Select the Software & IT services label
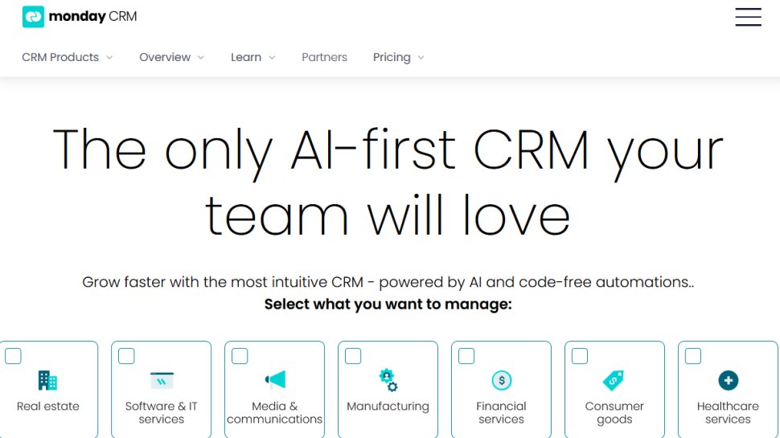 [161, 412]
